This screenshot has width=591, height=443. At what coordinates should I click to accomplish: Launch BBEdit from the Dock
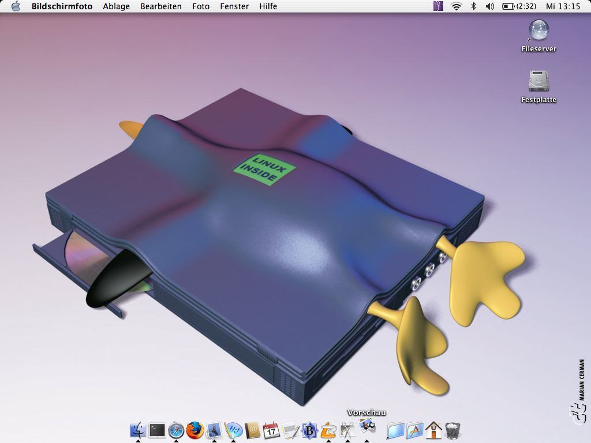(x=309, y=430)
